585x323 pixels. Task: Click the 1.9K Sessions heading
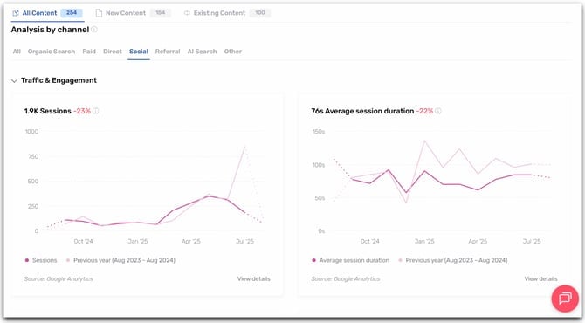point(47,111)
